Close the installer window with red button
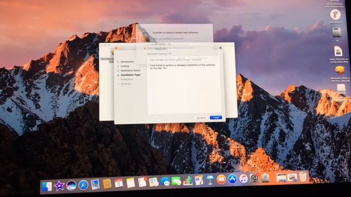The width and height of the screenshot is (351, 197). [x=116, y=48]
